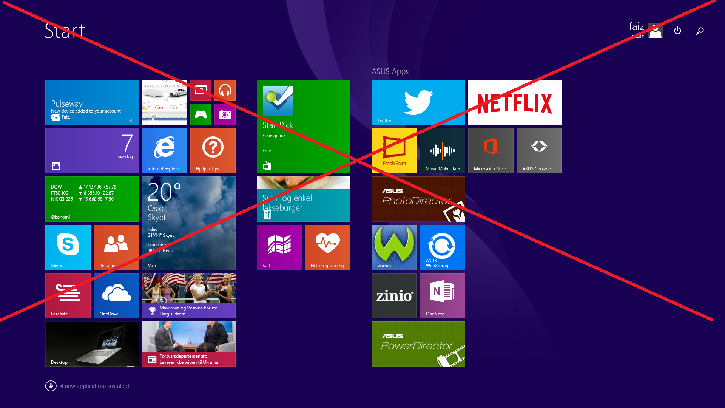
Task: Open the small Camera tile
Action: [x=225, y=114]
